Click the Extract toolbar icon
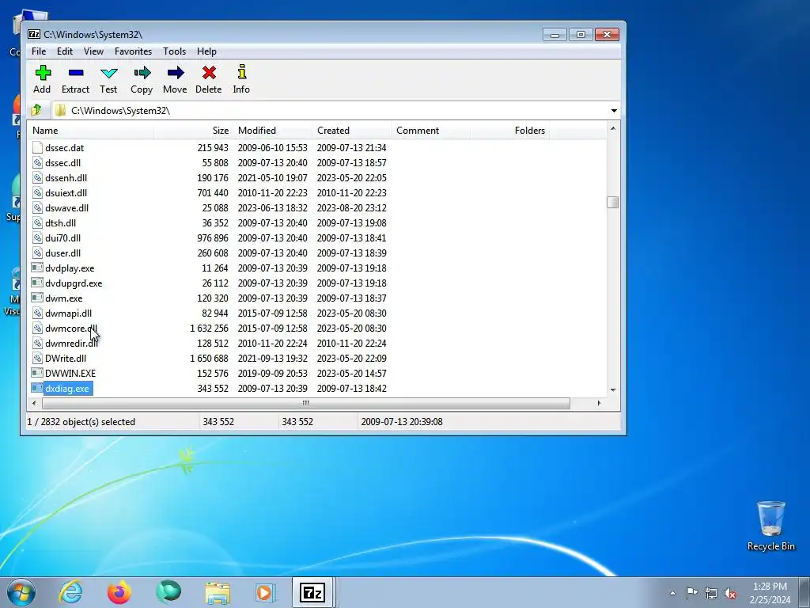810x608 pixels. pos(75,73)
